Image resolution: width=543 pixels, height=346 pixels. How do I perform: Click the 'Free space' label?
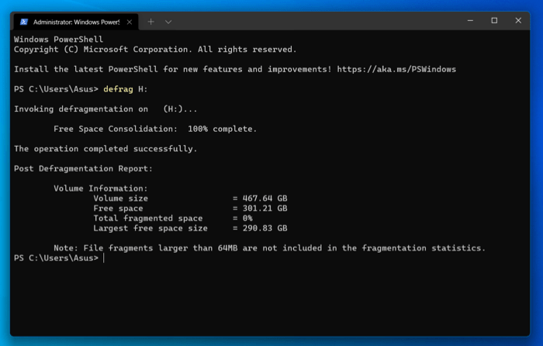(118, 209)
